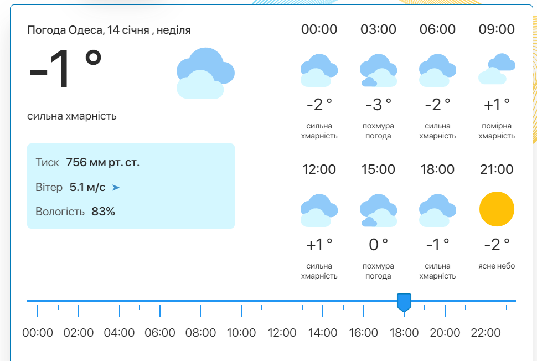The image size is (537, 361).
Task: Click the cloud icon under 18:00
Action: click(x=437, y=210)
